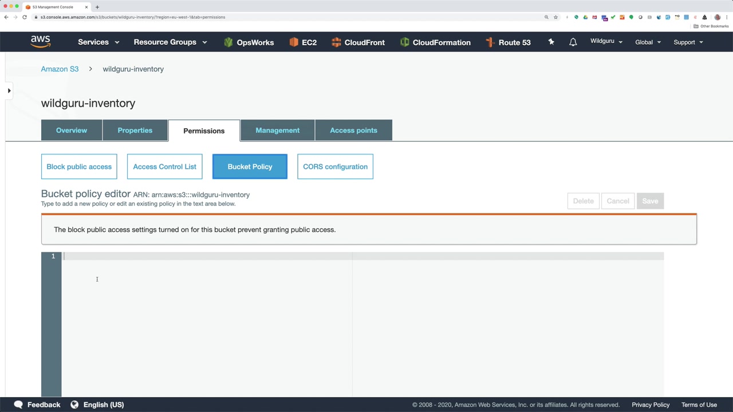733x412 pixels.
Task: Click the zoom magnifier icon in address bar
Action: (546, 17)
